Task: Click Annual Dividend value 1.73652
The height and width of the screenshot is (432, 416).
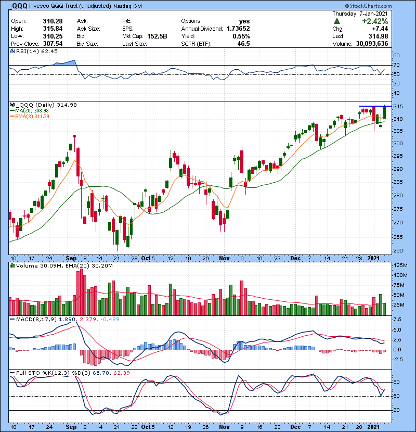Action: pos(238,29)
